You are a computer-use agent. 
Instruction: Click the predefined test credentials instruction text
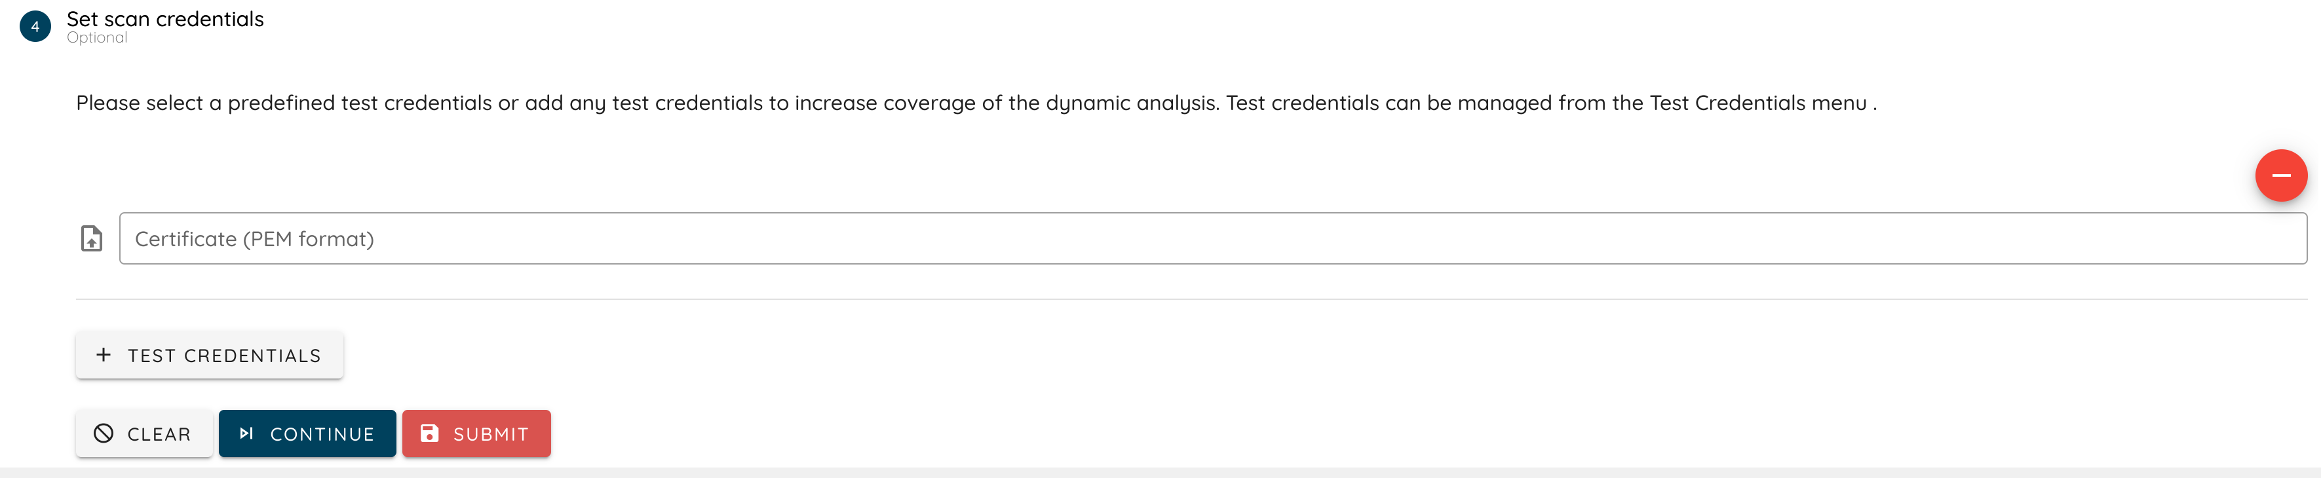click(x=976, y=103)
